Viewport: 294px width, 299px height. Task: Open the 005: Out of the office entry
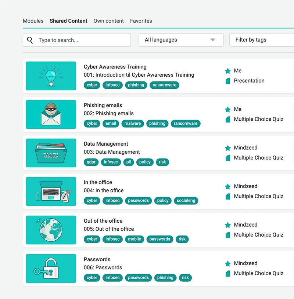(x=109, y=229)
